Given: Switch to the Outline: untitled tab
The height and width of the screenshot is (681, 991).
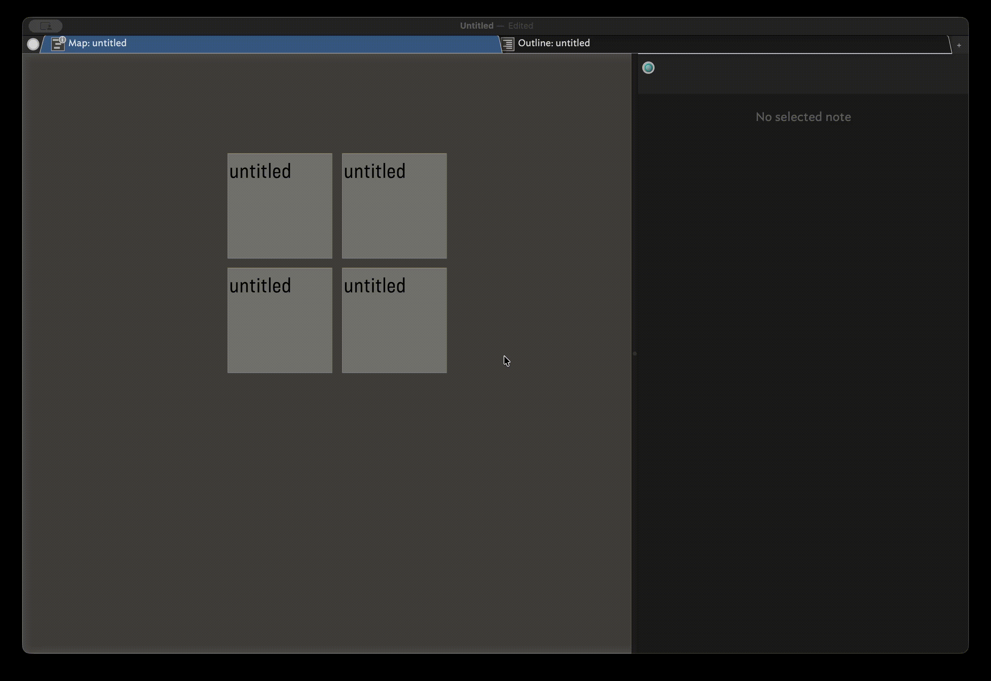Looking at the screenshot, I should (x=553, y=43).
